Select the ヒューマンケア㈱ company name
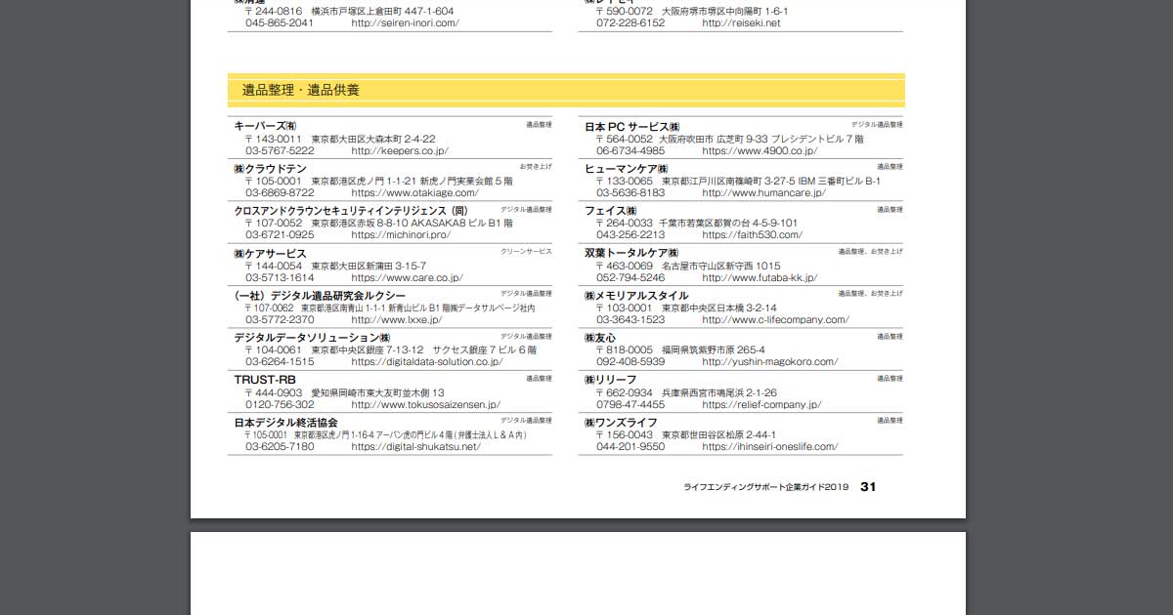The width and height of the screenshot is (1173, 615). (x=627, y=169)
